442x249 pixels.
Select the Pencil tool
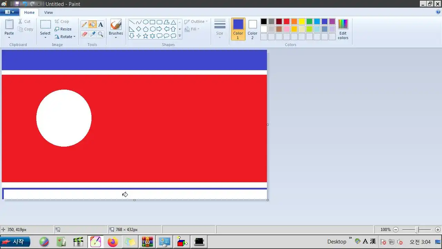click(84, 25)
